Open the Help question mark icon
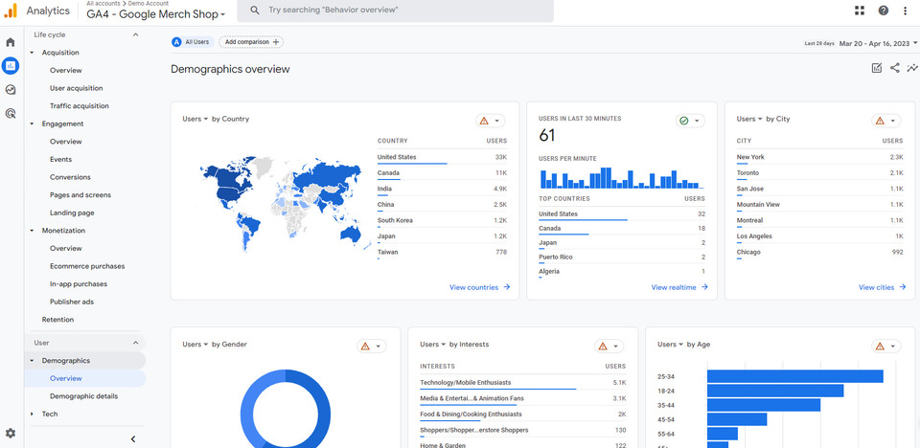Image resolution: width=920 pixels, height=448 pixels. click(x=883, y=11)
